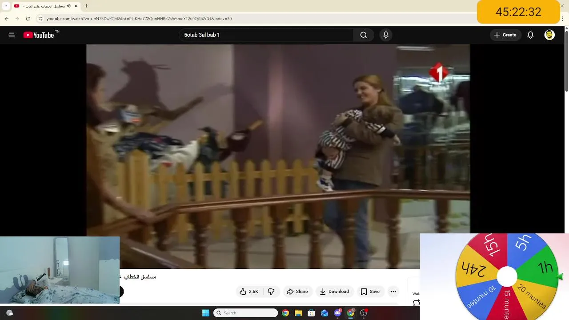
Task: Open more actions three-dot menu
Action: pos(393,292)
